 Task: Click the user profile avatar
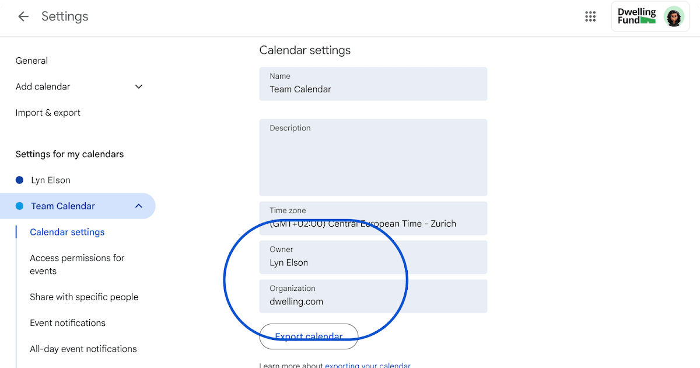[x=674, y=17]
